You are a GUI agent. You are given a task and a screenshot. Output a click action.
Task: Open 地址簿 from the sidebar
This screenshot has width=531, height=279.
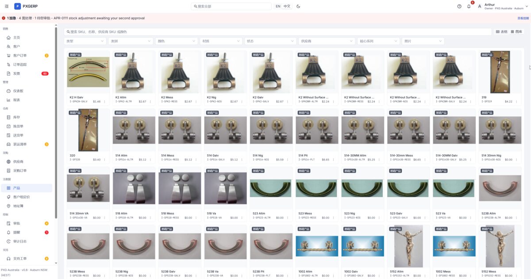(x=27, y=206)
